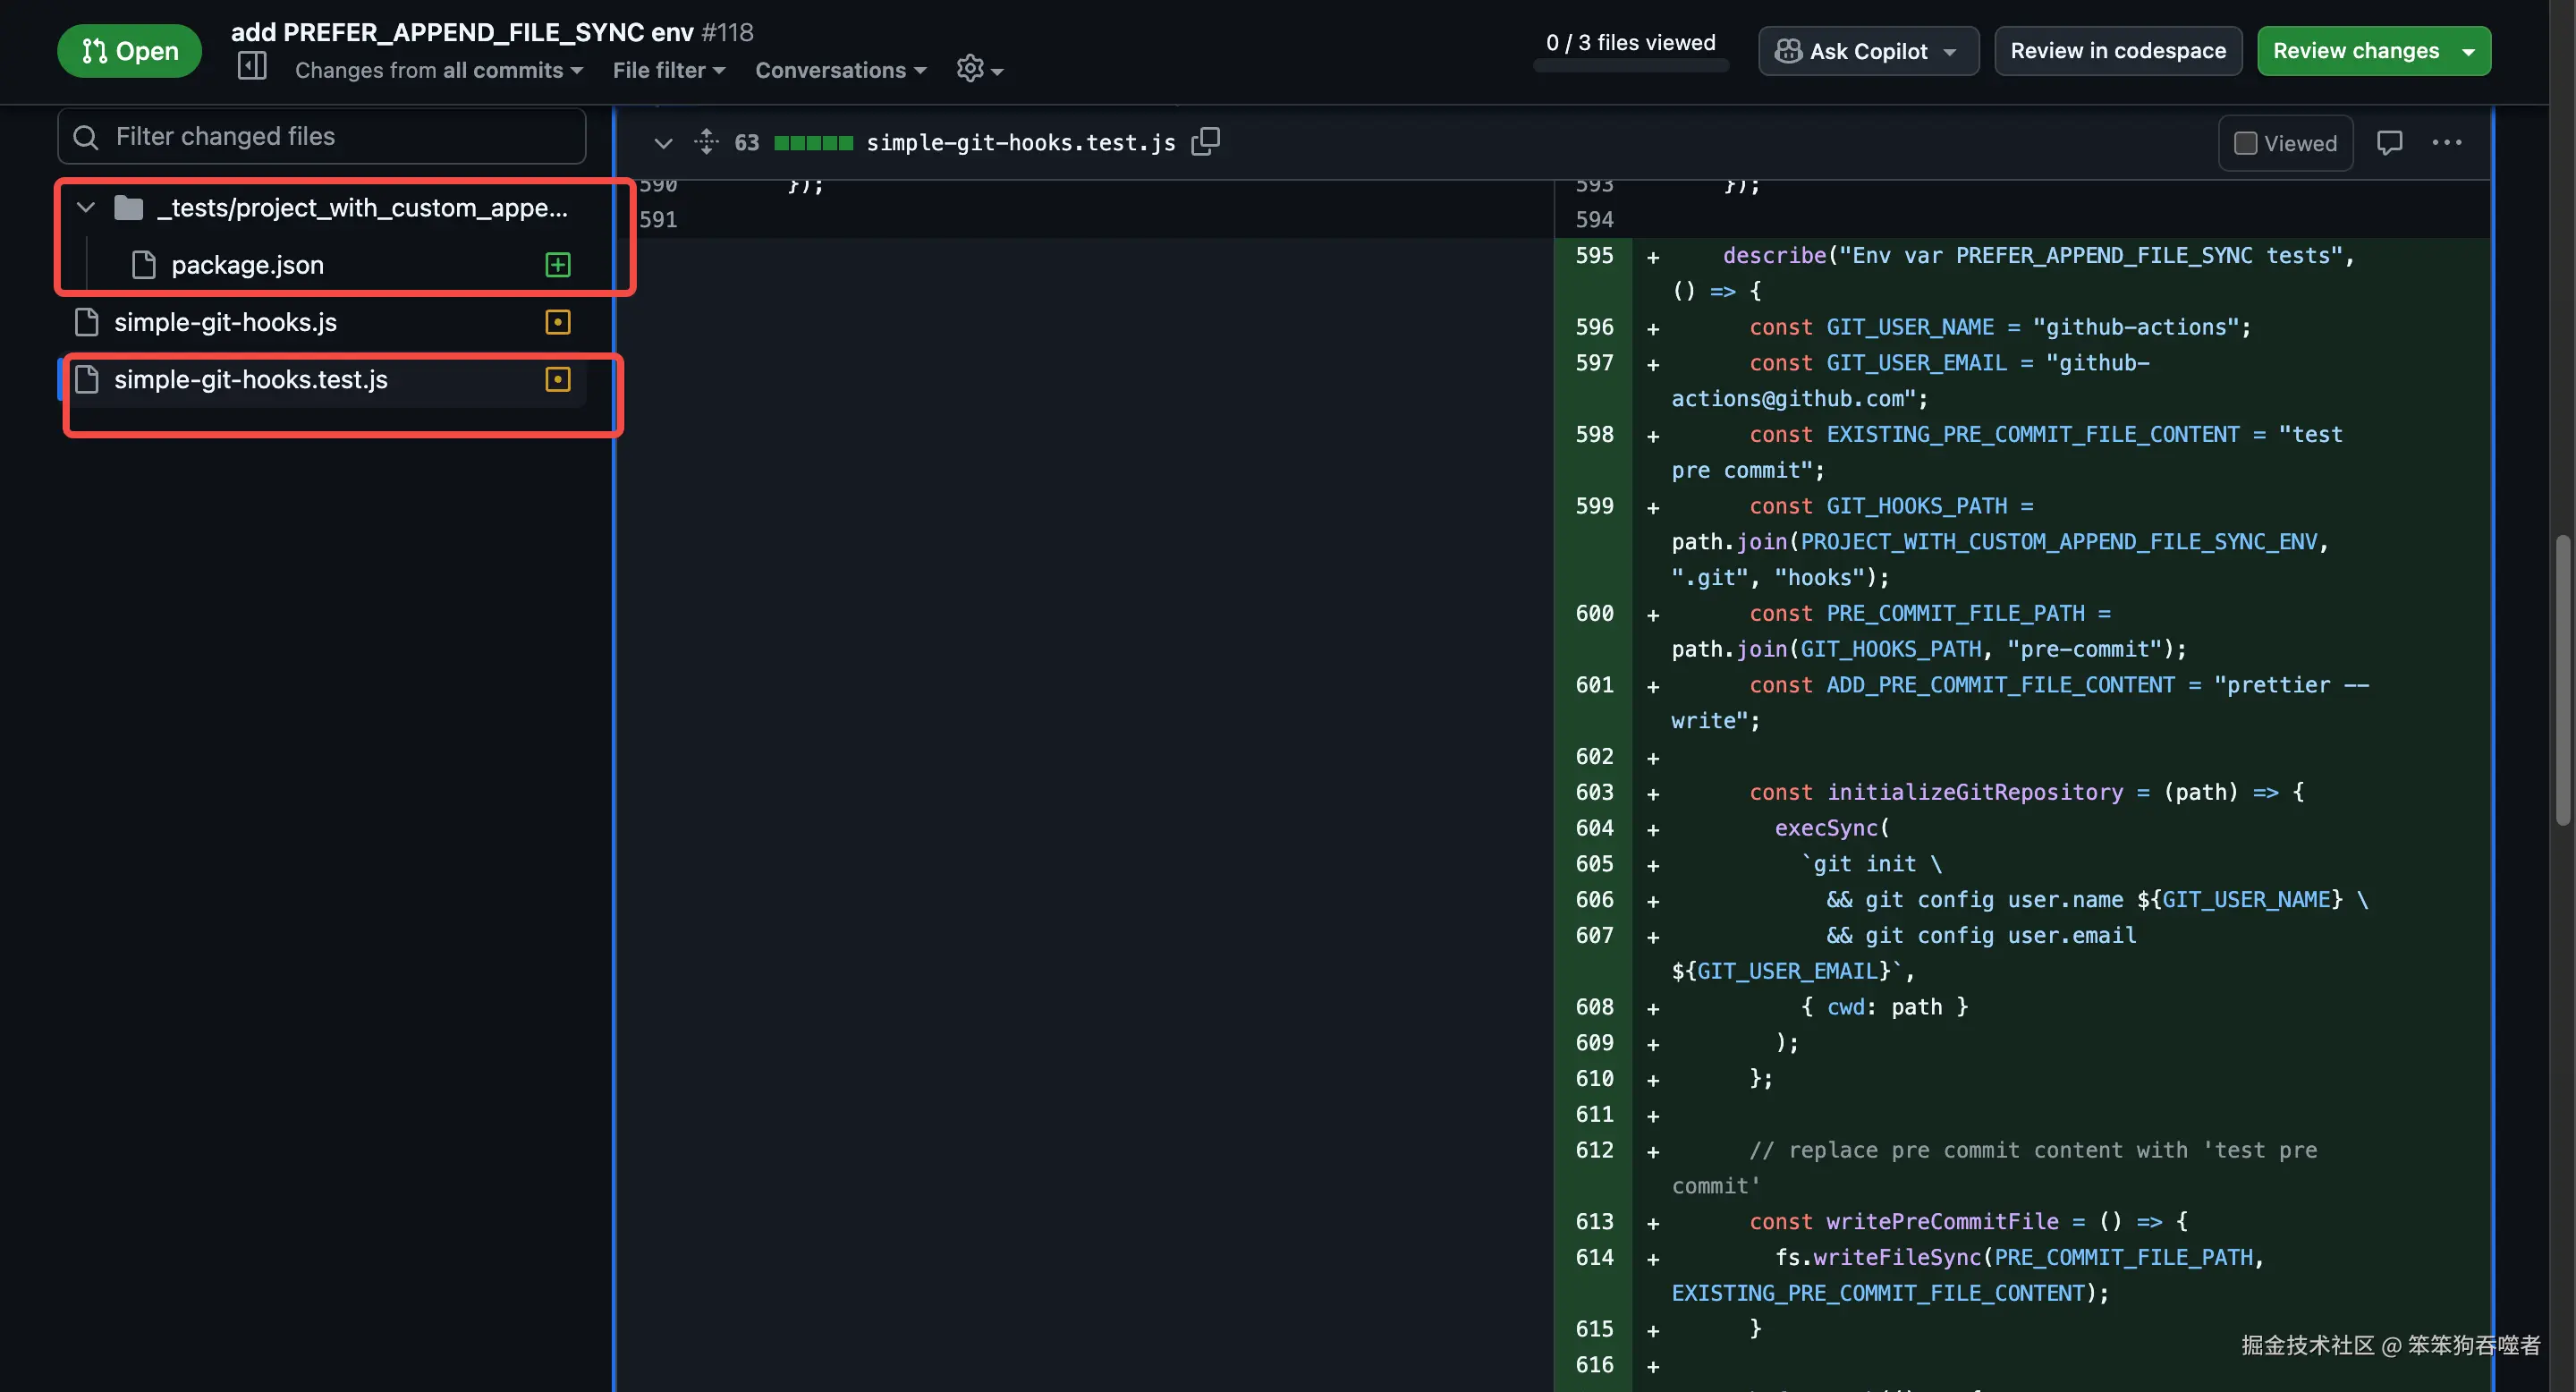Toggle the file tree sidebar icon

tap(252, 67)
